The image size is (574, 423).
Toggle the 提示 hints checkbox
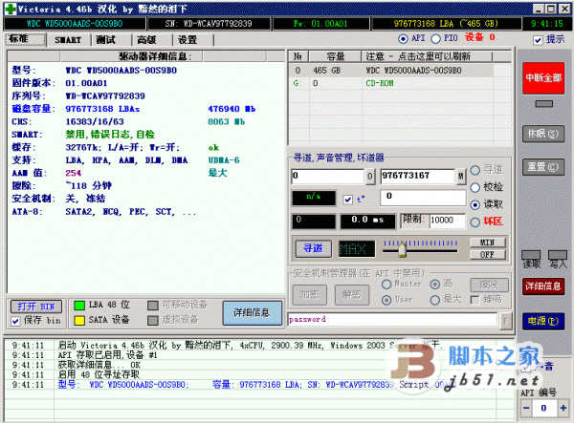tap(538, 40)
